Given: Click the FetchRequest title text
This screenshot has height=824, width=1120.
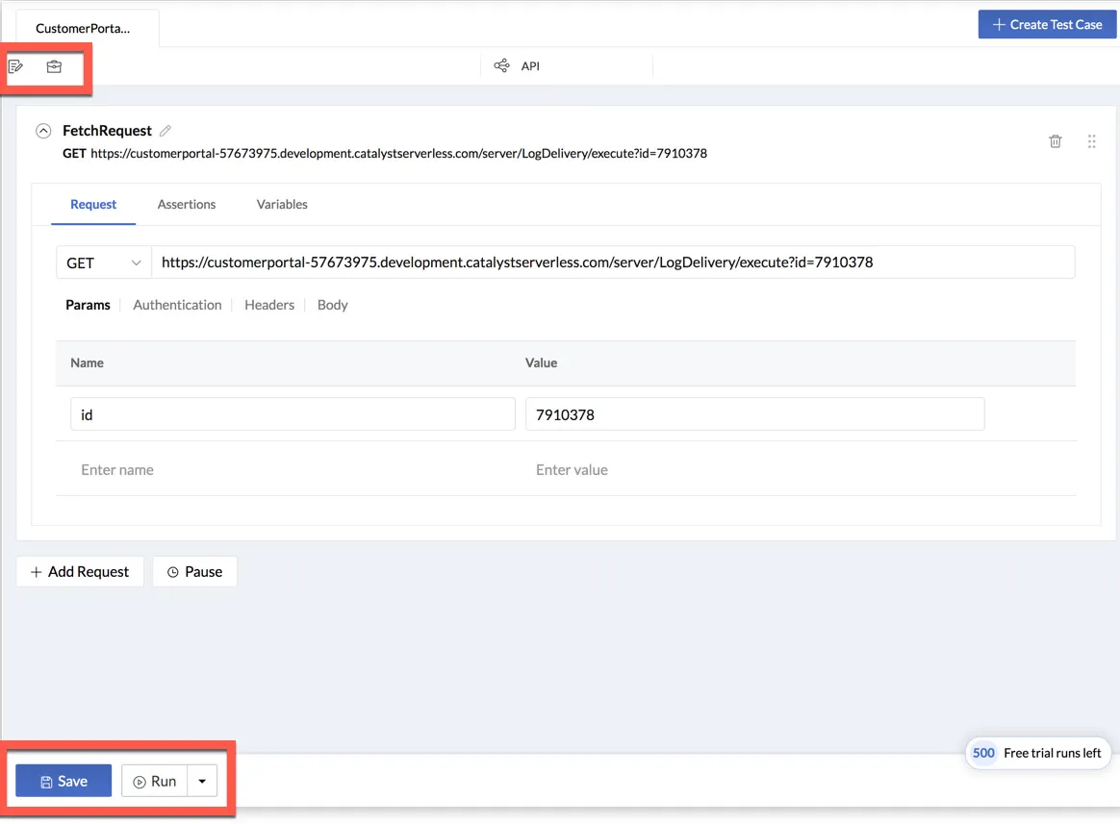Looking at the screenshot, I should pyautogui.click(x=107, y=131).
